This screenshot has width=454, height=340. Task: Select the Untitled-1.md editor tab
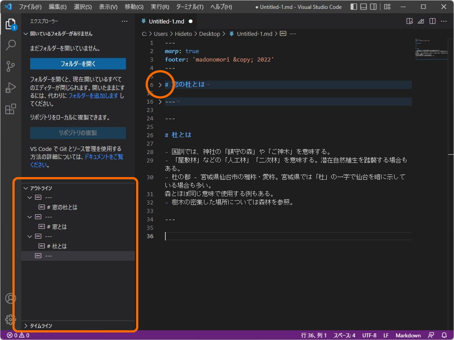pyautogui.click(x=167, y=21)
